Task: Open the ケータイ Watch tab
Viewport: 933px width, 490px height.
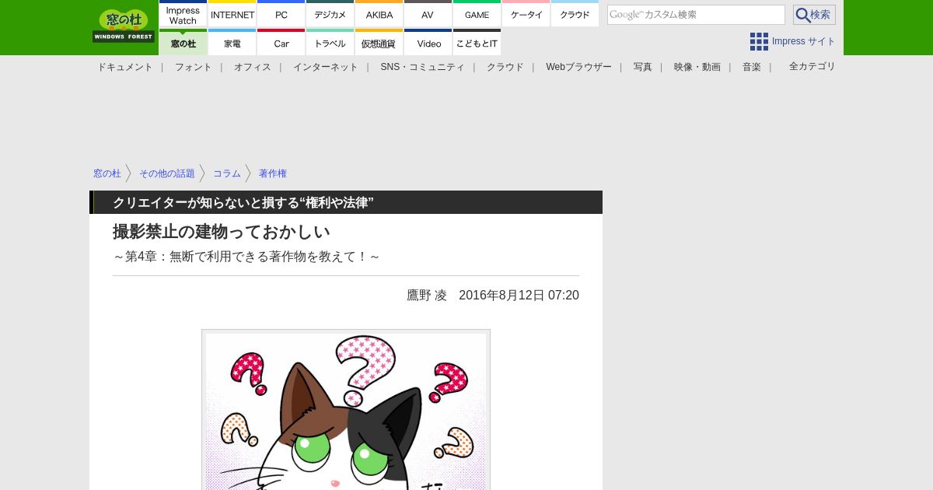Action: pos(526,14)
